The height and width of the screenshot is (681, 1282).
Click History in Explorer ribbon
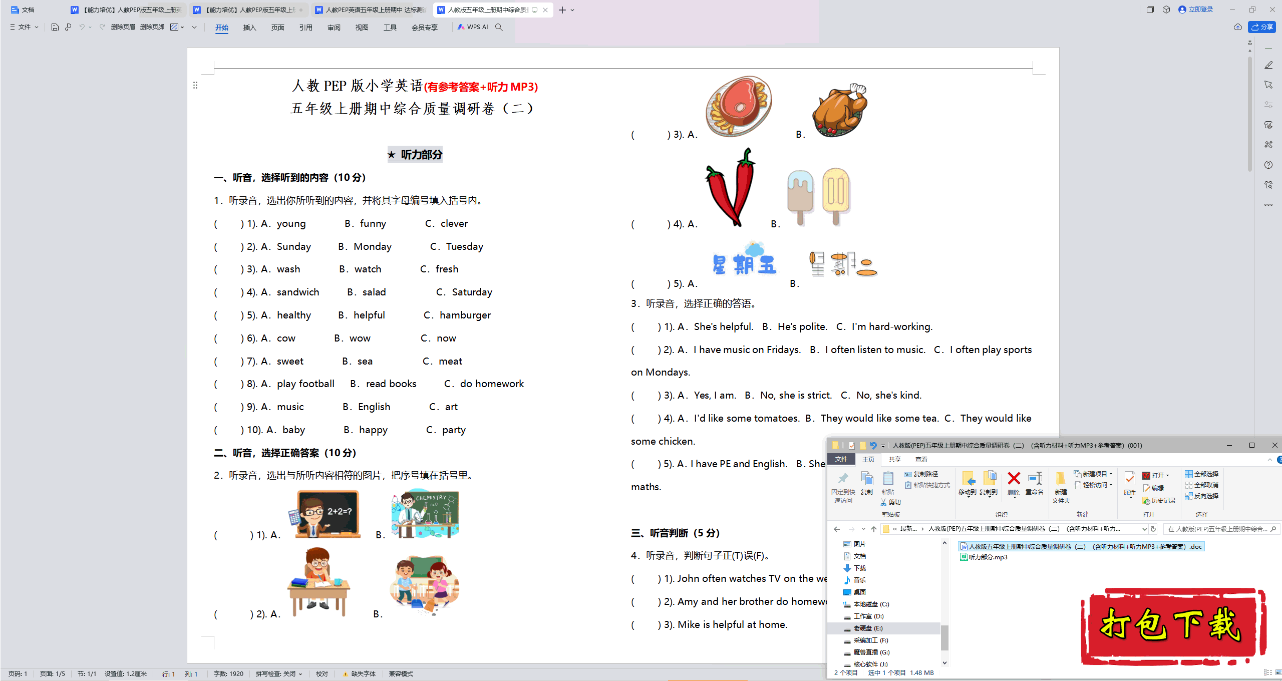[x=1159, y=500]
